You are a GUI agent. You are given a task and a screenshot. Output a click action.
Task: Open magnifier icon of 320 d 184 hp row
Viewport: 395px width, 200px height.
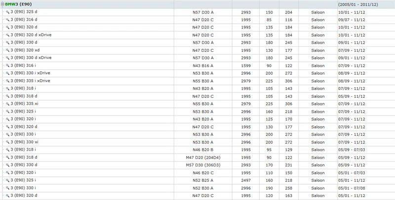coord(7,28)
